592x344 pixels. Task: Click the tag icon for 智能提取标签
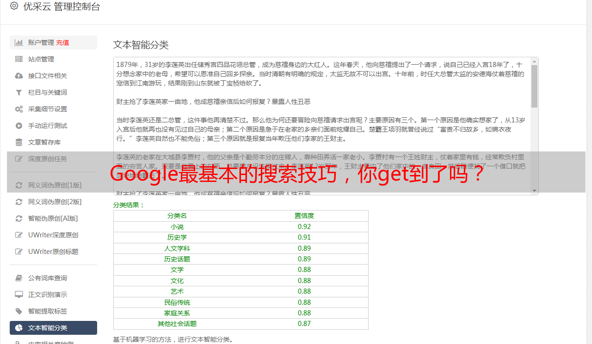coord(19,311)
